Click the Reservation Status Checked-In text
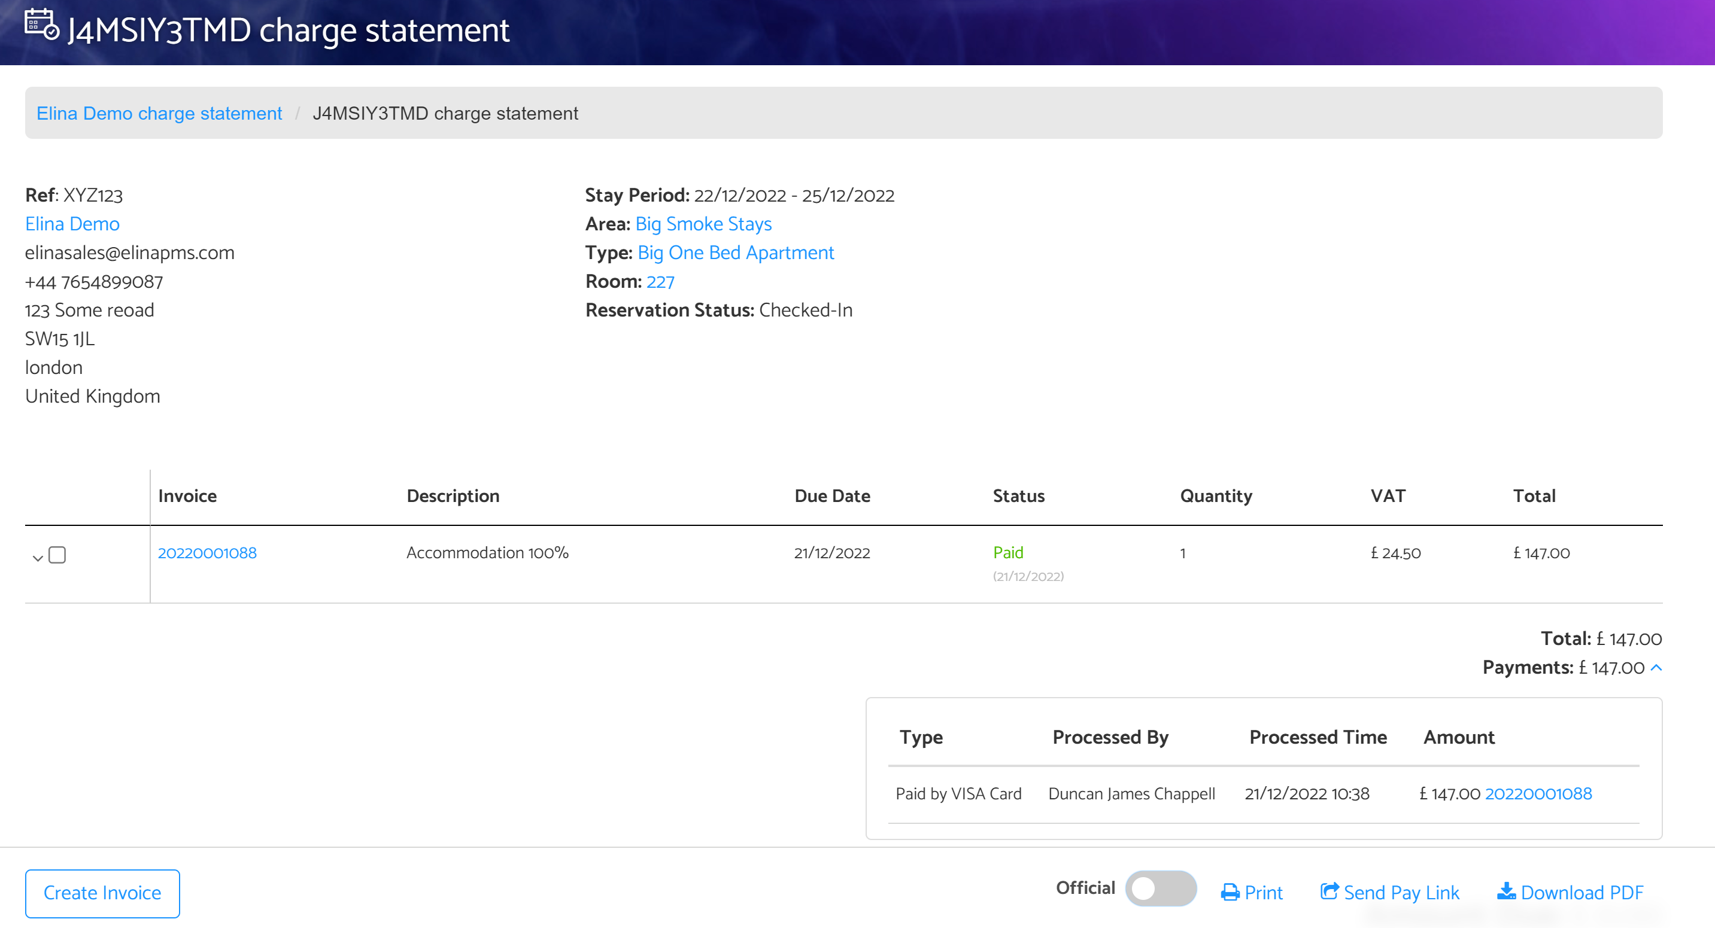The height and width of the screenshot is (928, 1715). [x=719, y=310]
